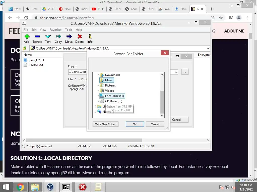Expand the Local Disk (C:) node
The width and height of the screenshot is (257, 192).
(x=98, y=96)
